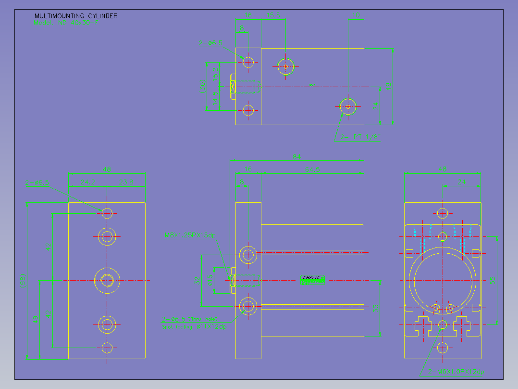Pick the "ø16" diameter dimension
The image size is (518, 389).
(210, 280)
